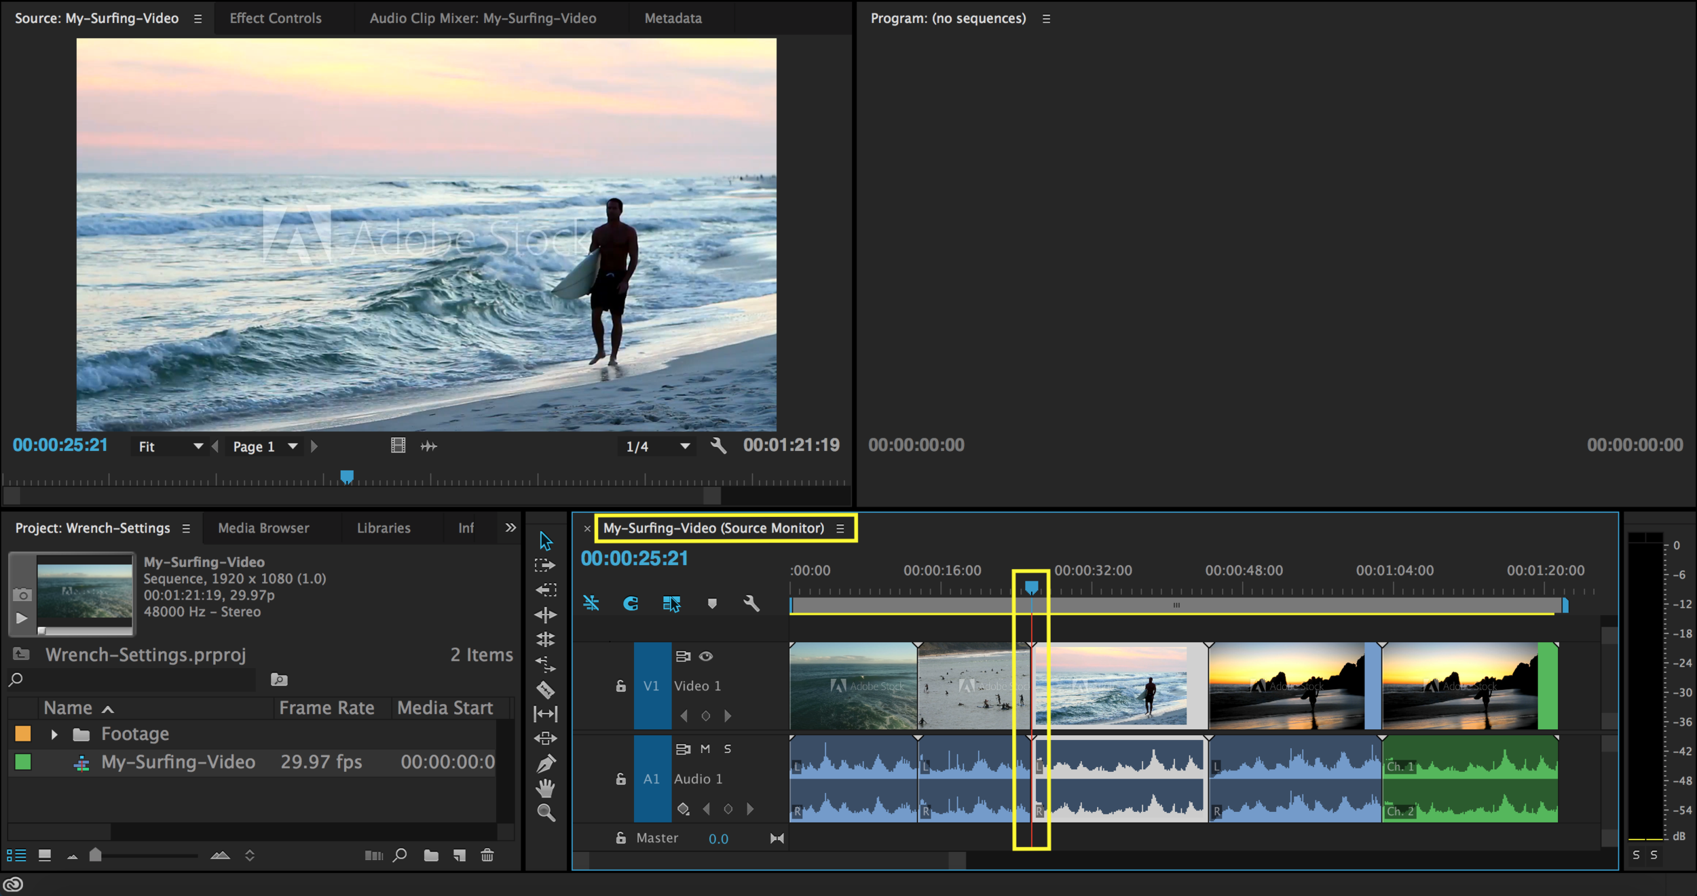Image resolution: width=1697 pixels, height=896 pixels.
Task: Show hidden panel tabs chevron
Action: tap(510, 527)
